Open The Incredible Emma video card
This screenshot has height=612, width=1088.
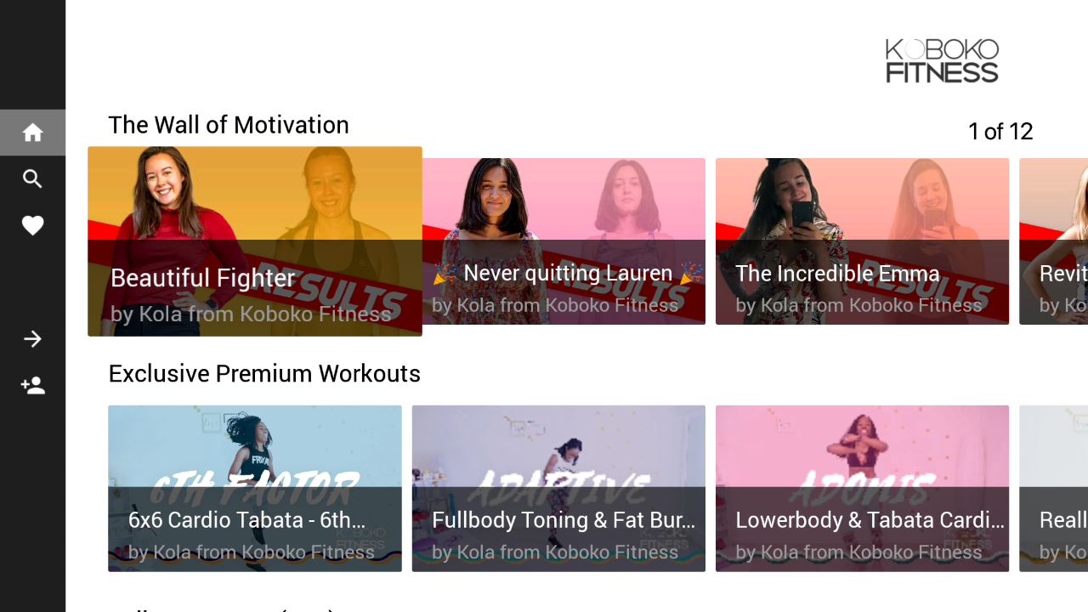point(862,241)
